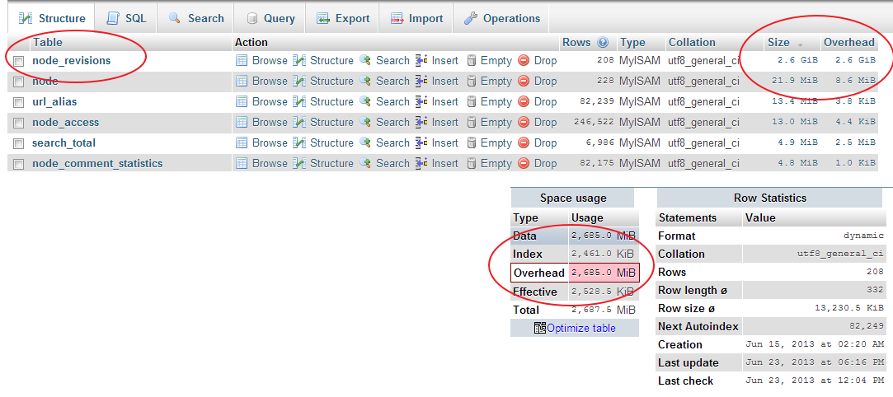This screenshot has height=397, width=893.
Task: Tick the url_alias row checkbox
Action: (x=18, y=102)
